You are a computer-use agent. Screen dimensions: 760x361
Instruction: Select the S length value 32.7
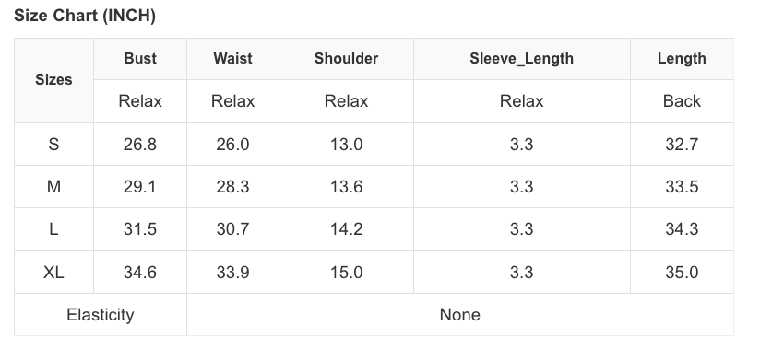[682, 145]
